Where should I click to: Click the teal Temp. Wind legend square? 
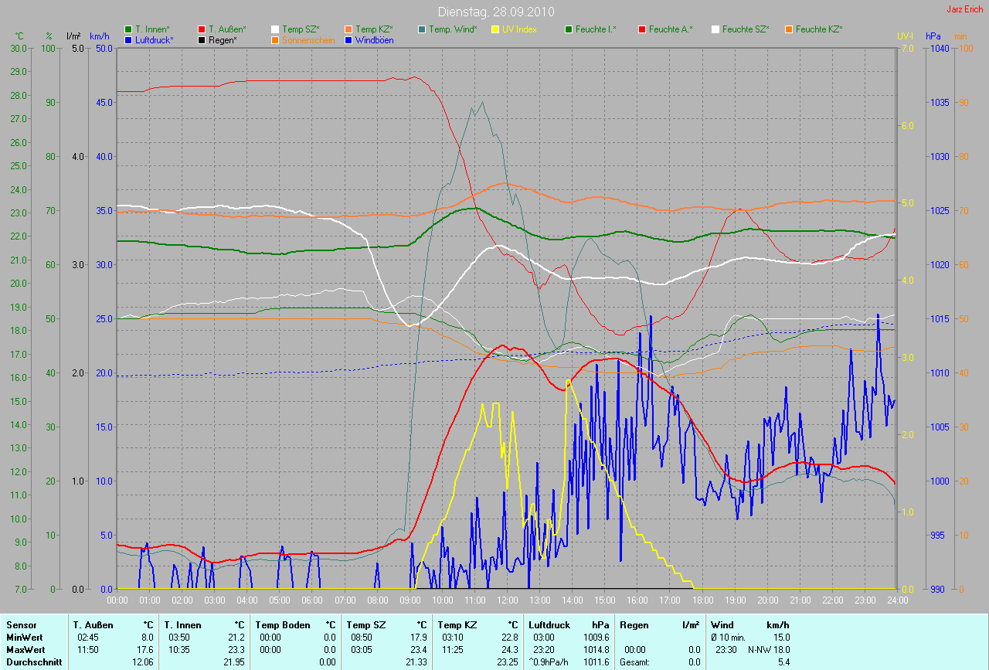tap(422, 29)
